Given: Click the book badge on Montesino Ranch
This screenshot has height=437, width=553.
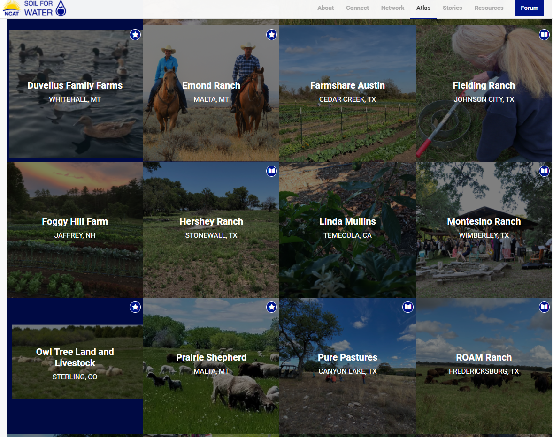Looking at the screenshot, I should point(544,171).
